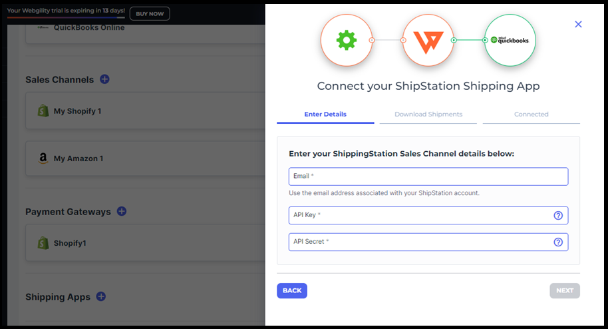
Task: Click the green gear icon circle
Action: [x=346, y=41]
